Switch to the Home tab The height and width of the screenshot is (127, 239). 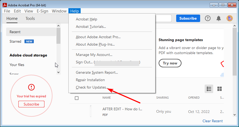coord(12,19)
